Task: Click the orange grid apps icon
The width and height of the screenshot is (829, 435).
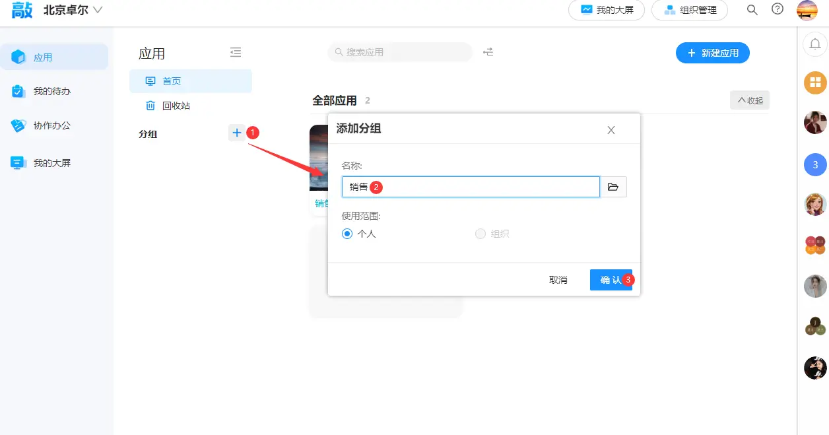Action: click(815, 83)
